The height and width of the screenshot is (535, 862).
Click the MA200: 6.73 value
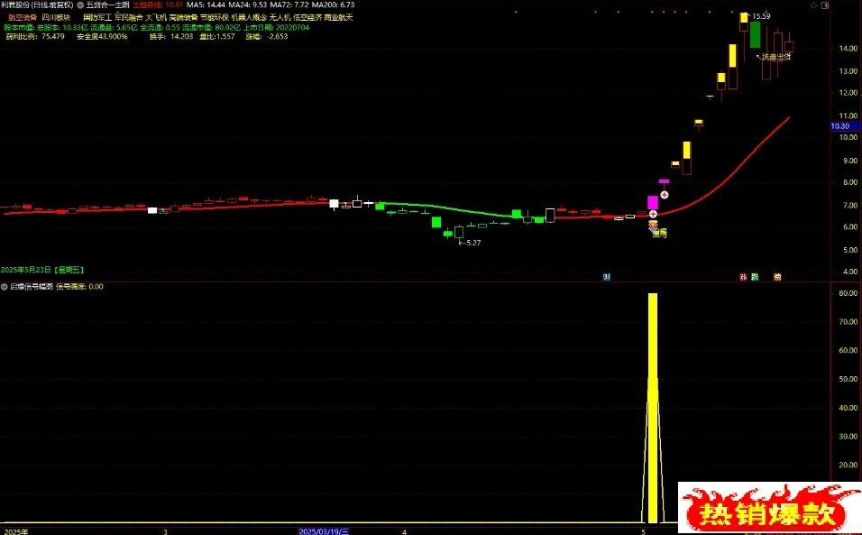pyautogui.click(x=333, y=5)
